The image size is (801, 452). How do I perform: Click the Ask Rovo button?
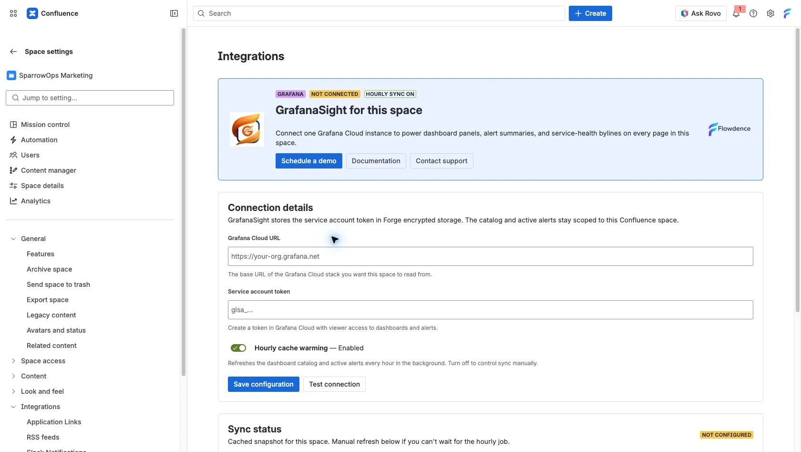tap(700, 13)
